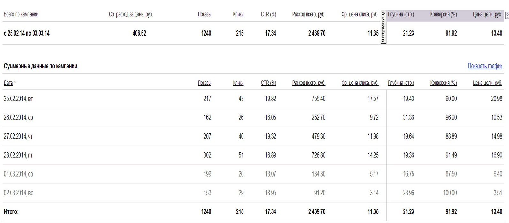
Task: Sort by underlined Клики column header
Action: 238,83
